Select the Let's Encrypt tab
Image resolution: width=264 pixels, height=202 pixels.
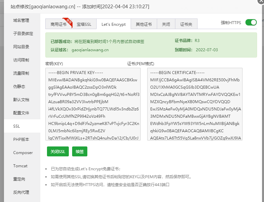point(114,24)
